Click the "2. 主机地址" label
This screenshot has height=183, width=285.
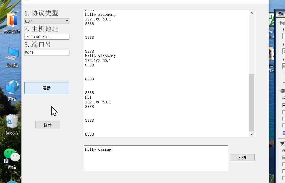tap(41, 29)
